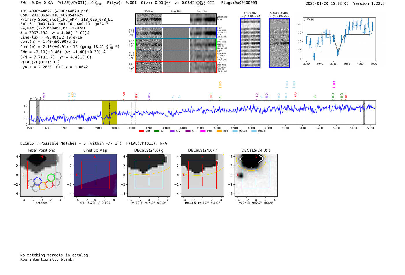Open the Clean Image cutout
The height and width of the screenshot is (275, 405).
[x=279, y=43]
